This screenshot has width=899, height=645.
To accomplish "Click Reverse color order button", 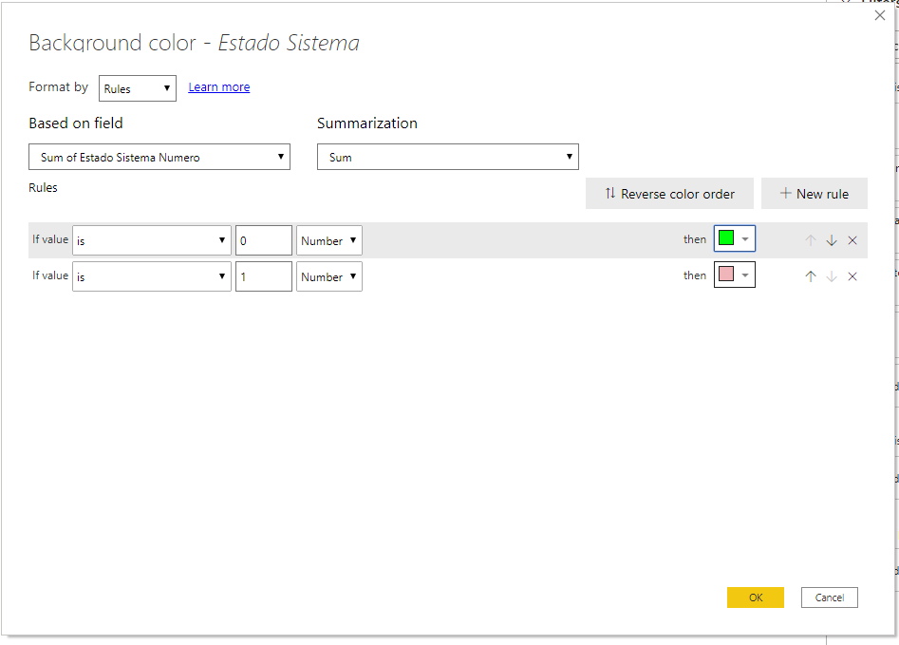I will point(669,194).
